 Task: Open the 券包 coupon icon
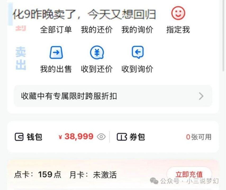click(122, 137)
